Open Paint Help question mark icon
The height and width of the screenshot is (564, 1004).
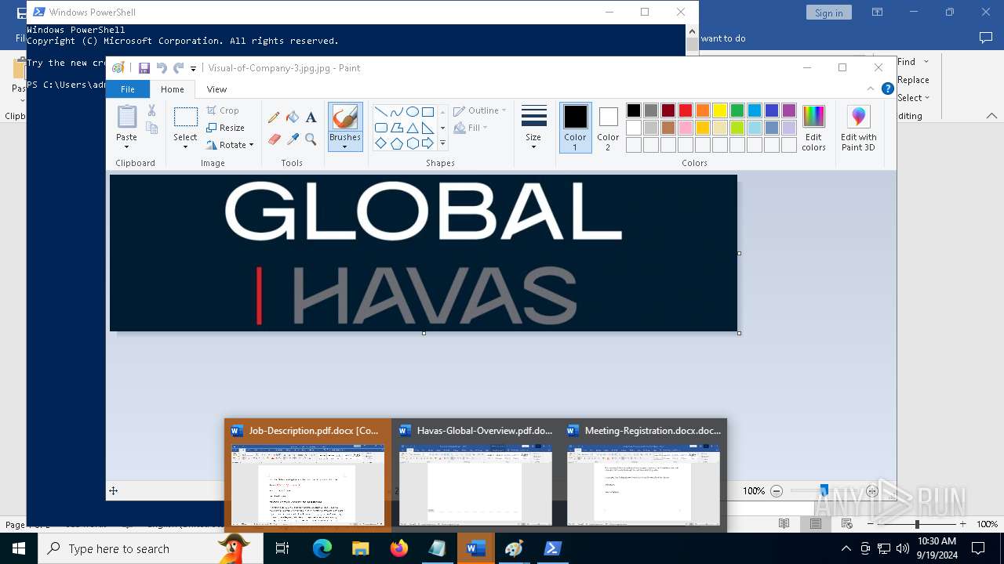[887, 89]
